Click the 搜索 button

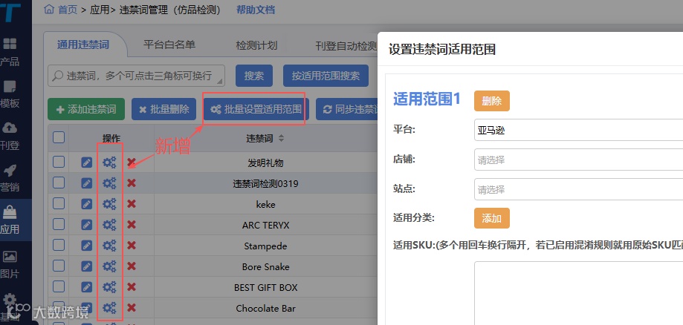(254, 76)
